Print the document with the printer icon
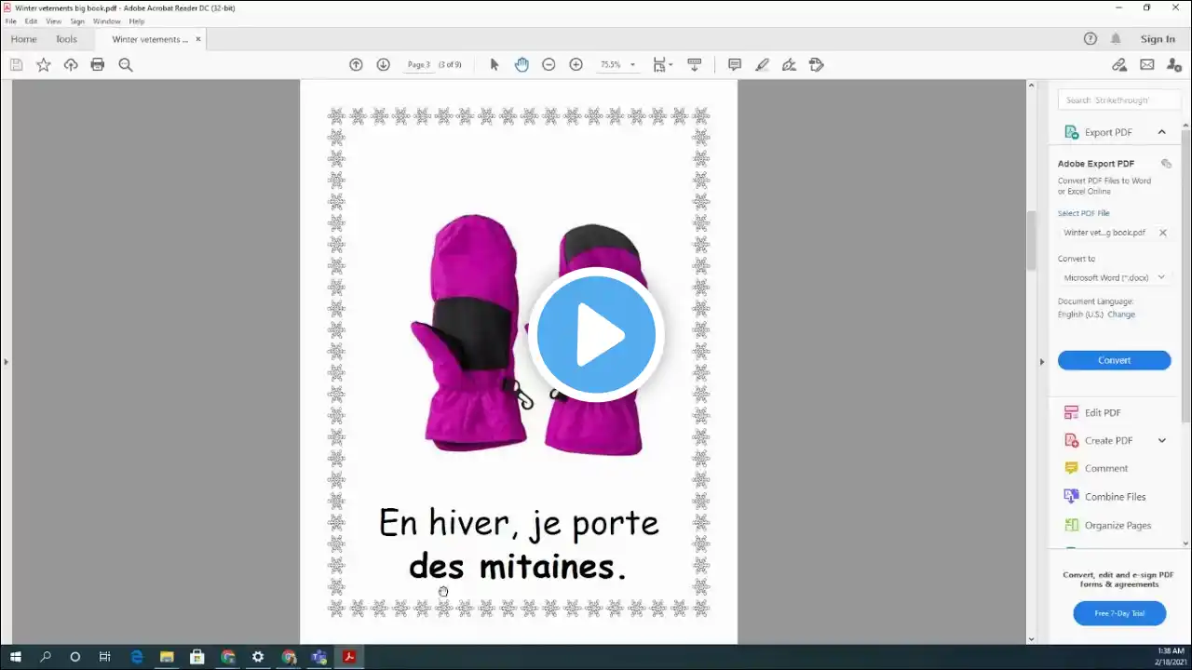 pyautogui.click(x=98, y=64)
